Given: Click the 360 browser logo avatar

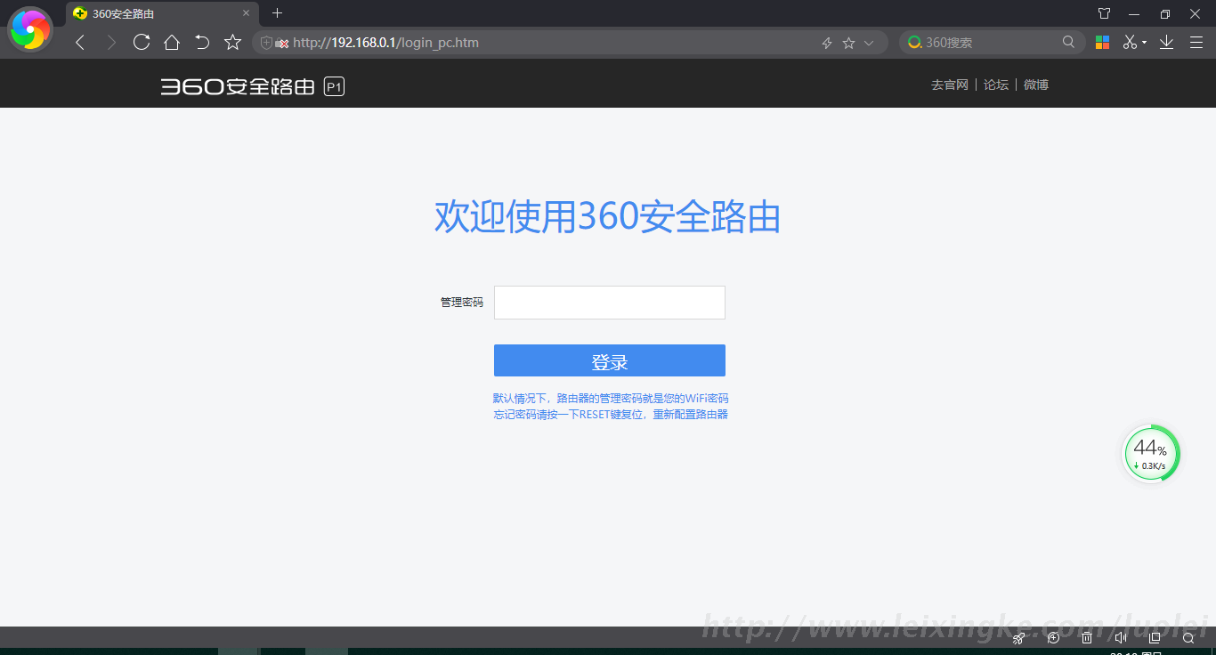Looking at the screenshot, I should pyautogui.click(x=30, y=29).
